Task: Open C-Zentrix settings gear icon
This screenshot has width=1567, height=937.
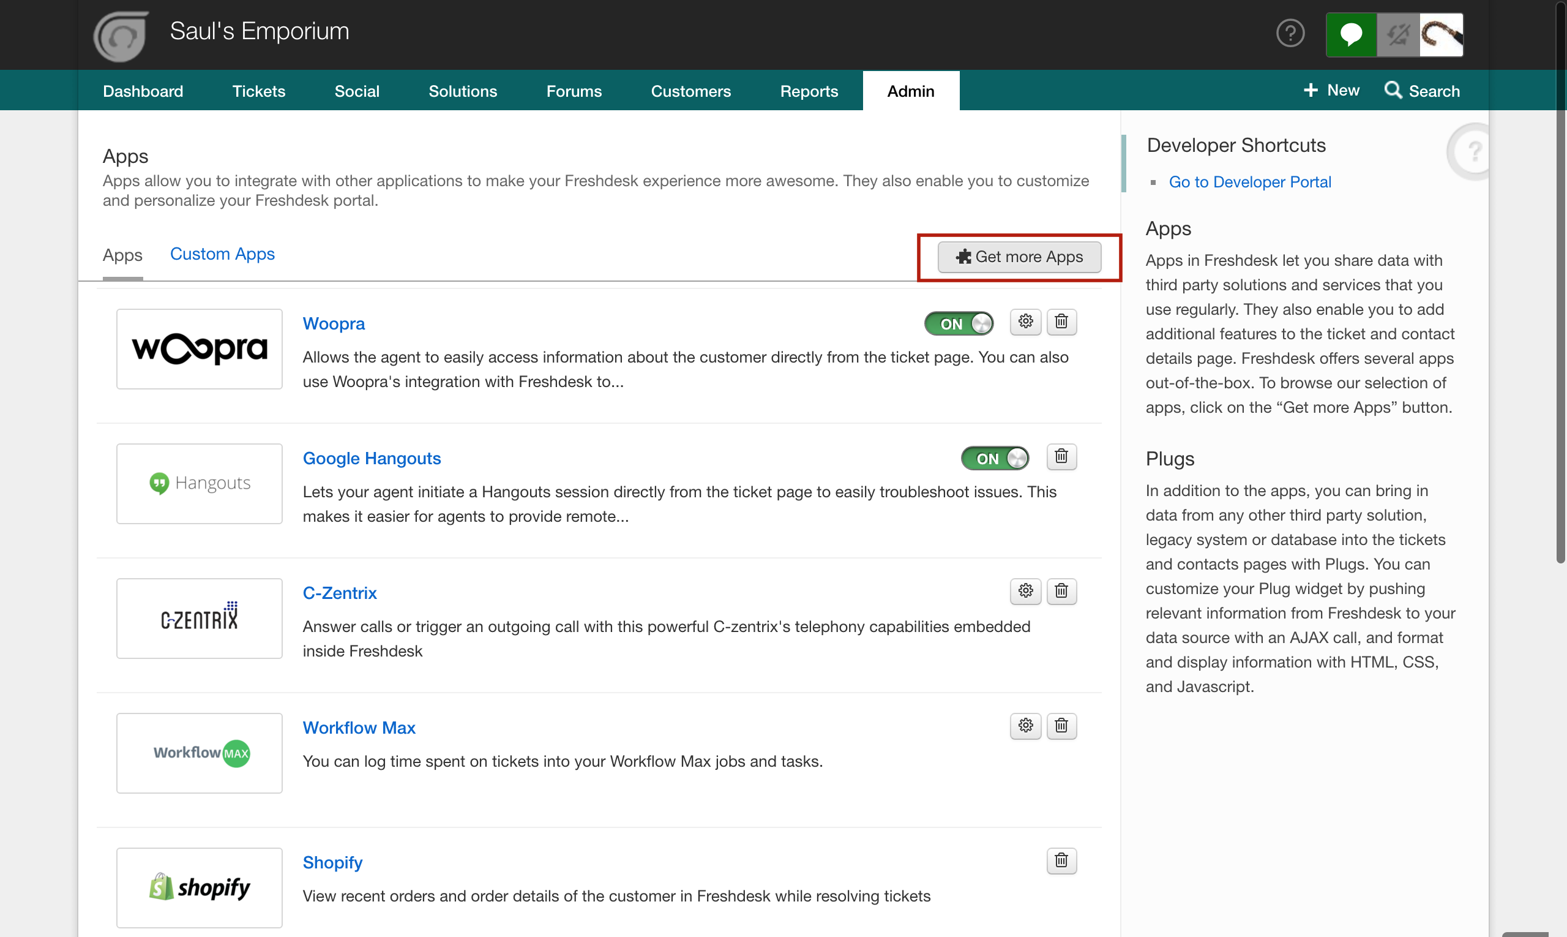Action: pyautogui.click(x=1025, y=591)
